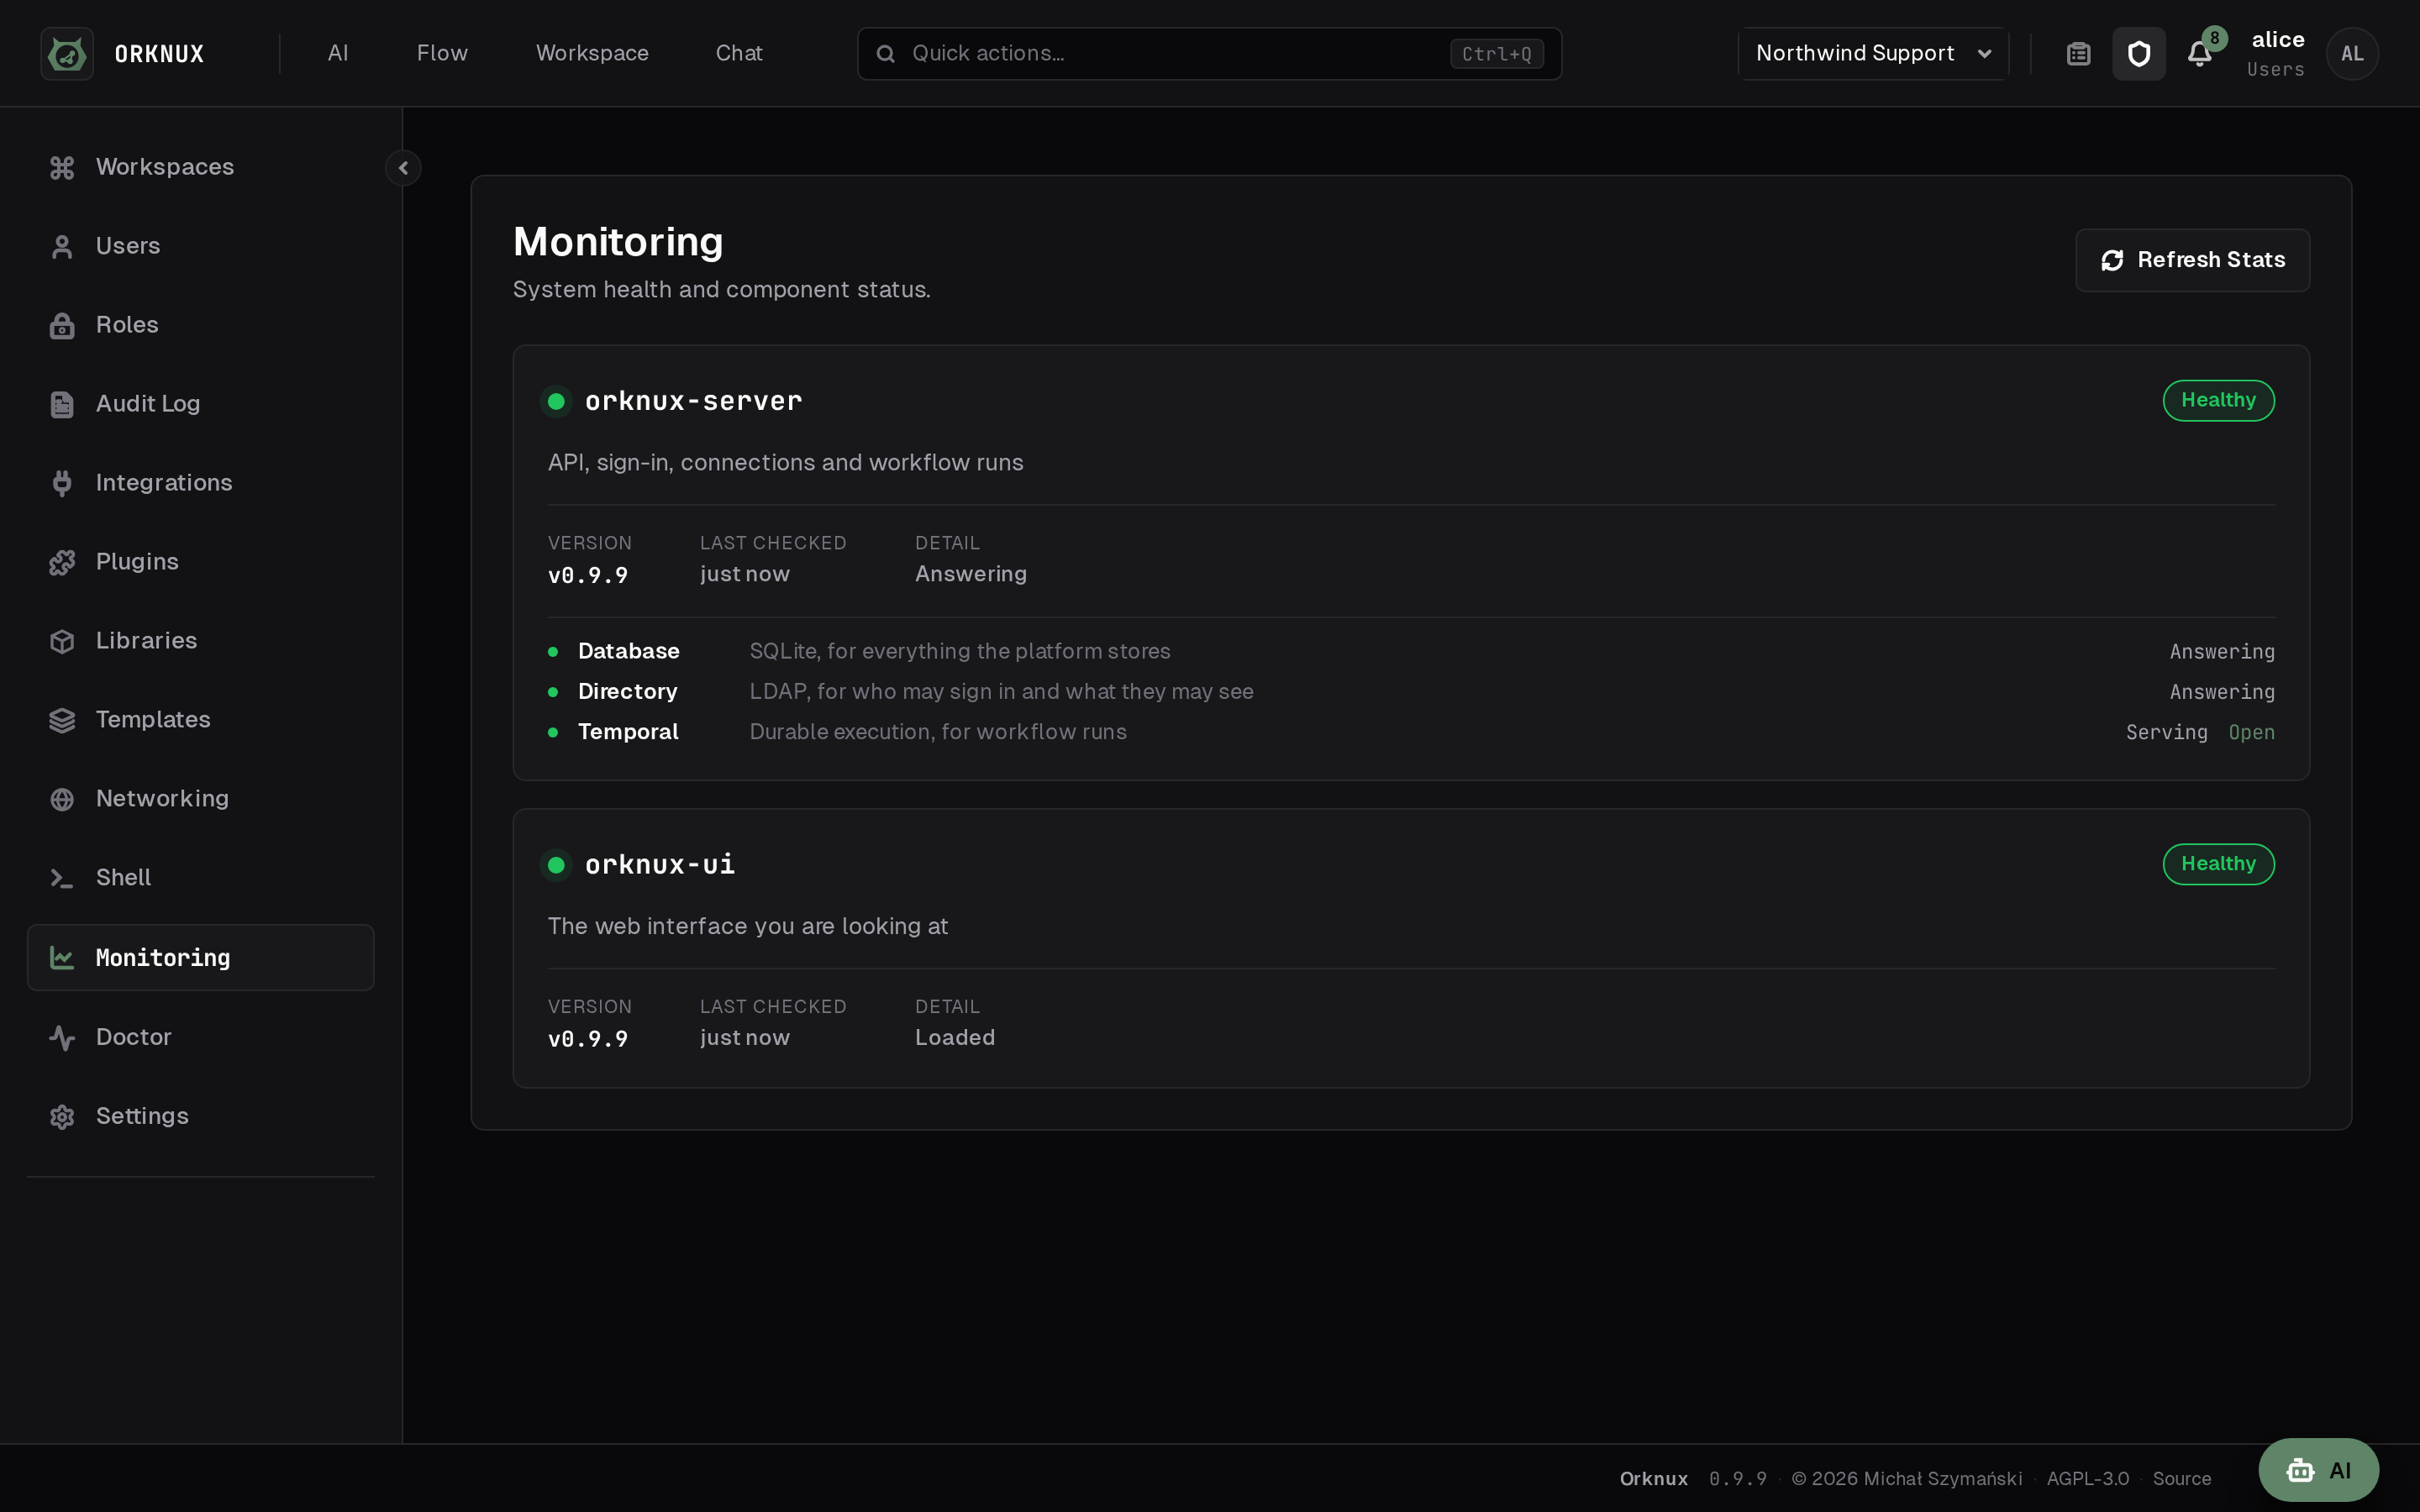Open the Temporal link on the Temporal row
Screen dimensions: 2420x1512
coord(2251,733)
